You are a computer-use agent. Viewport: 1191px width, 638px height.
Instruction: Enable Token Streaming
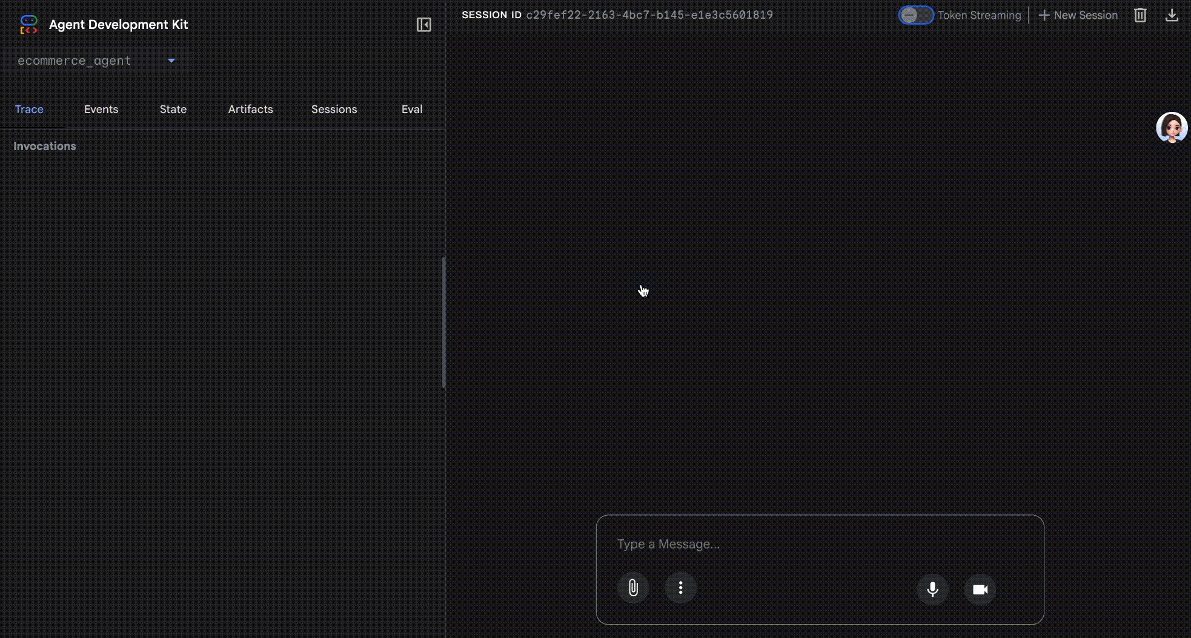915,15
